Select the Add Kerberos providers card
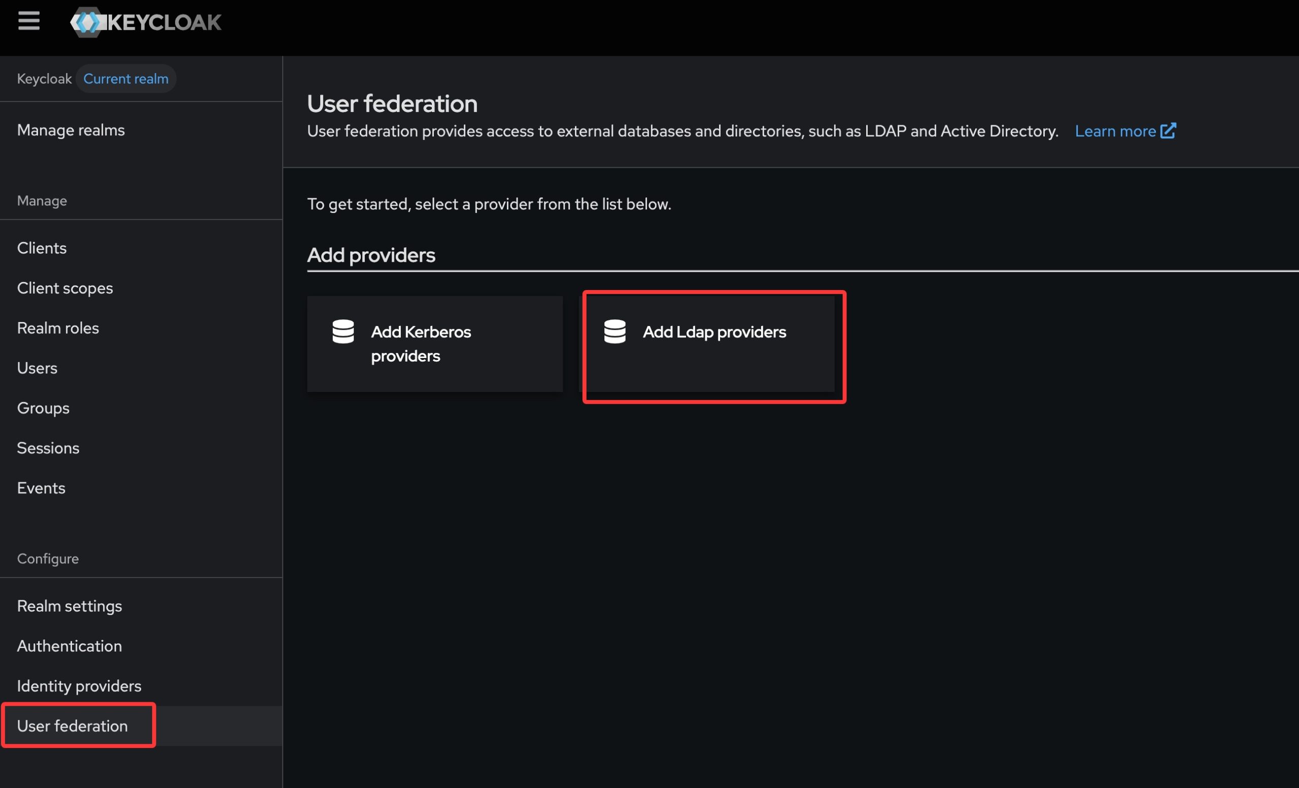The image size is (1299, 788). click(x=435, y=343)
